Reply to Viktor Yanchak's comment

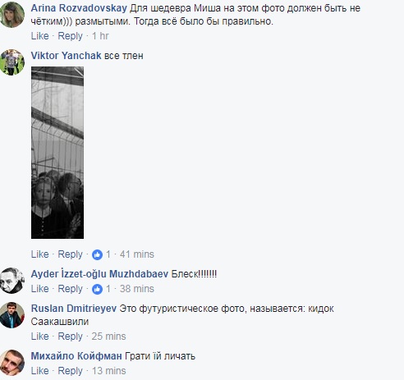tap(70, 254)
